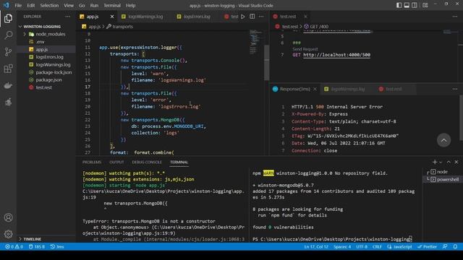Run the test.rest file with play icon

[x=243, y=17]
